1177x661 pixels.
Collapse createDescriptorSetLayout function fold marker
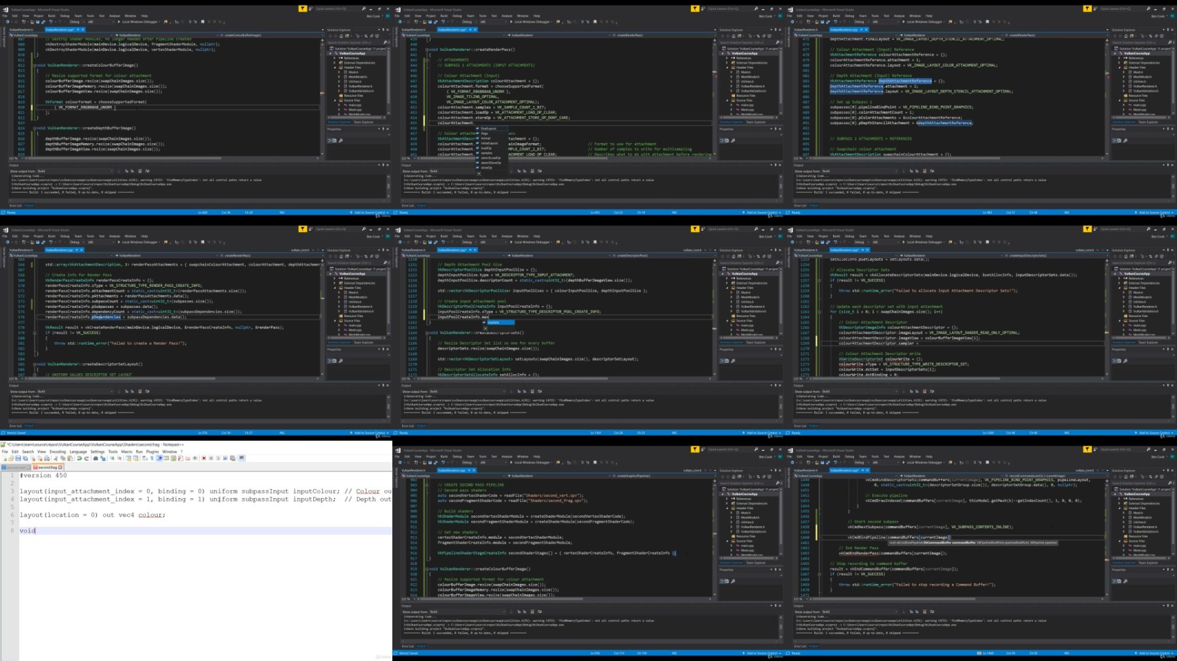(x=34, y=364)
